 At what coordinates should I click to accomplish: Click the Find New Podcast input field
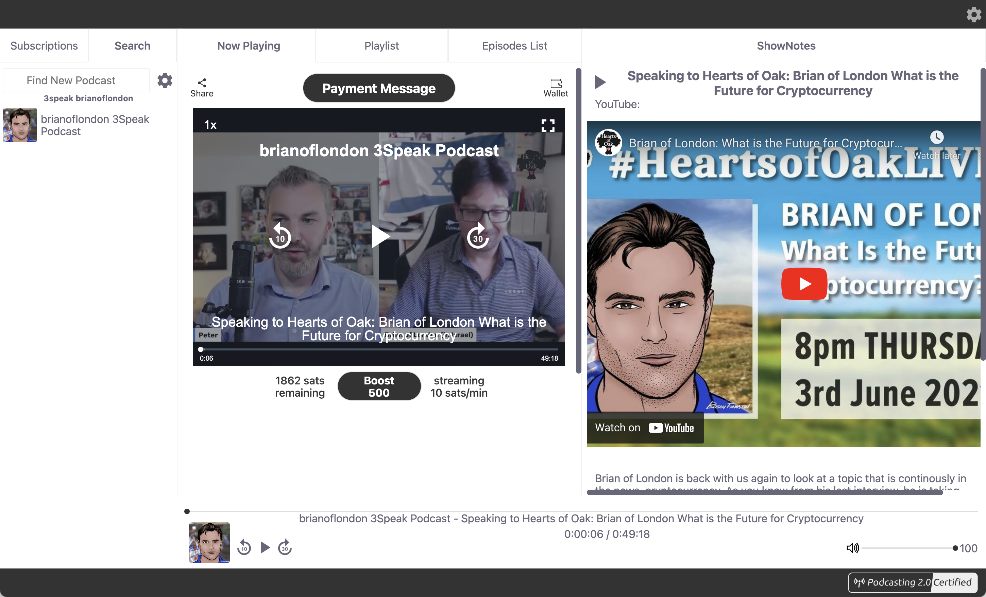pyautogui.click(x=76, y=80)
